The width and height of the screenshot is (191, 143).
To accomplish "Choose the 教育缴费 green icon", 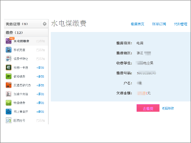I will (8, 76).
